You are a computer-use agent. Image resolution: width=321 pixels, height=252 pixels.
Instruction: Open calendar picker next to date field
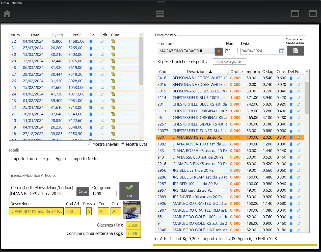coord(282,51)
